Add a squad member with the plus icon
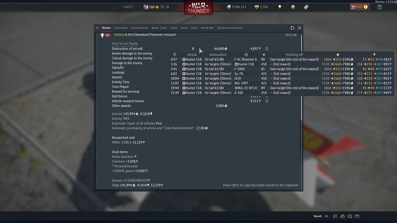The image size is (397, 223). coord(326,216)
